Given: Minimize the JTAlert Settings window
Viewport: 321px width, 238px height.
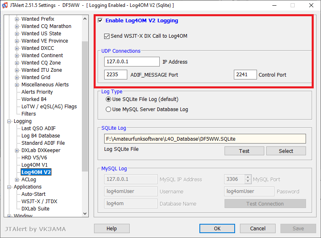Looking at the screenshot, I should pos(274,5).
